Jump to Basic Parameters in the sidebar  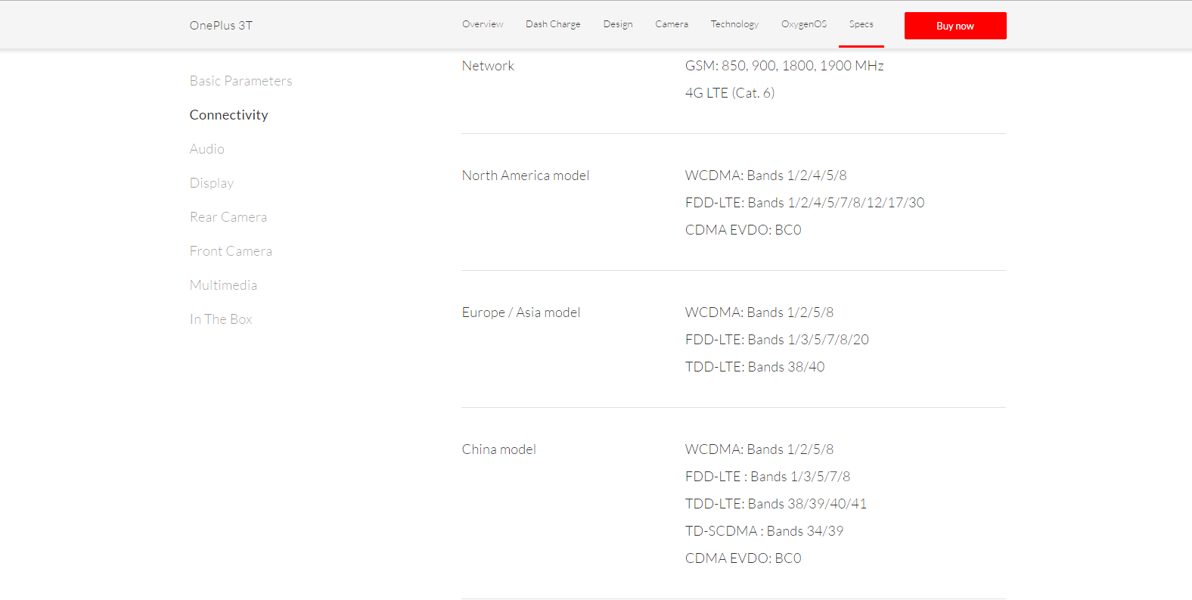pos(241,81)
